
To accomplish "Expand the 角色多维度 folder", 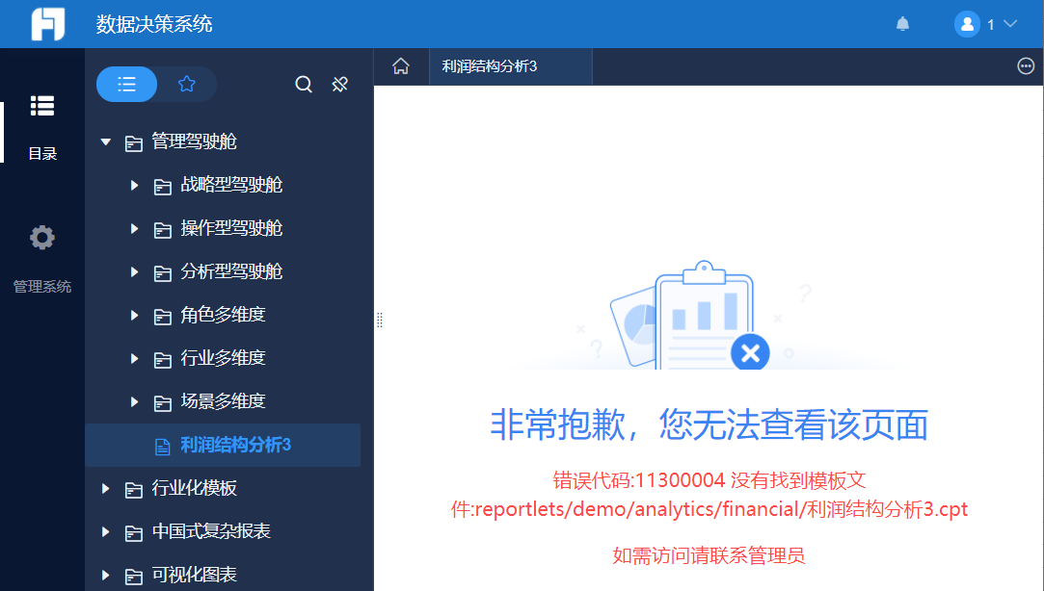I will pyautogui.click(x=134, y=315).
